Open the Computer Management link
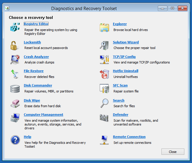 click(x=44, y=115)
